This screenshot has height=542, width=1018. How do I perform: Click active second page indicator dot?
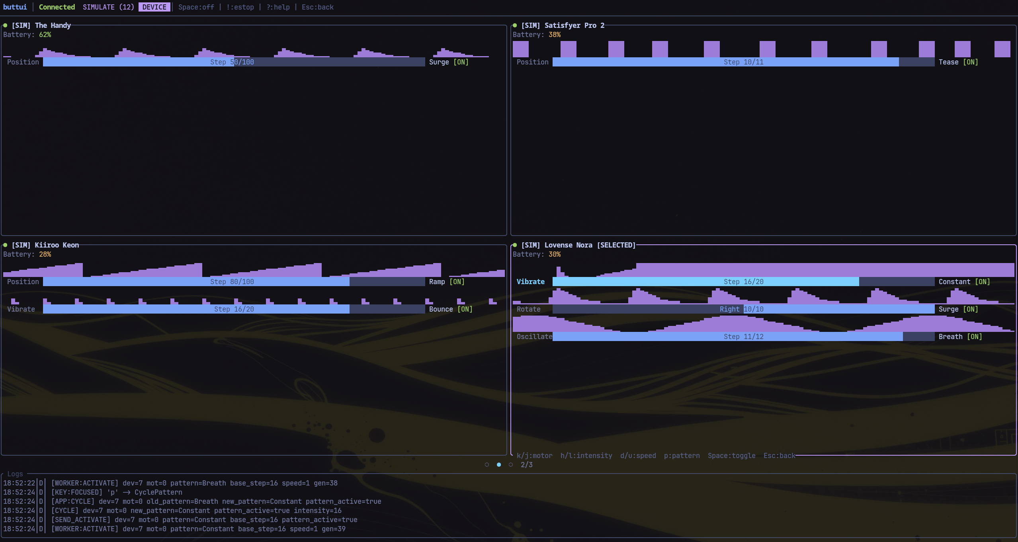[499, 465]
